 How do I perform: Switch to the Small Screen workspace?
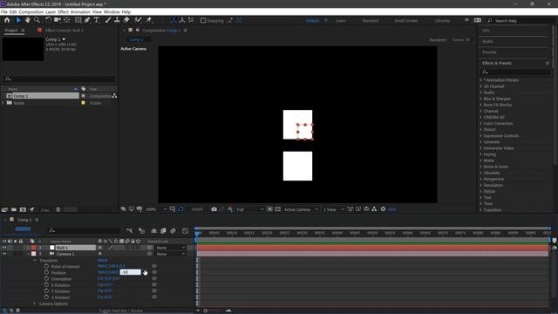pos(406,21)
